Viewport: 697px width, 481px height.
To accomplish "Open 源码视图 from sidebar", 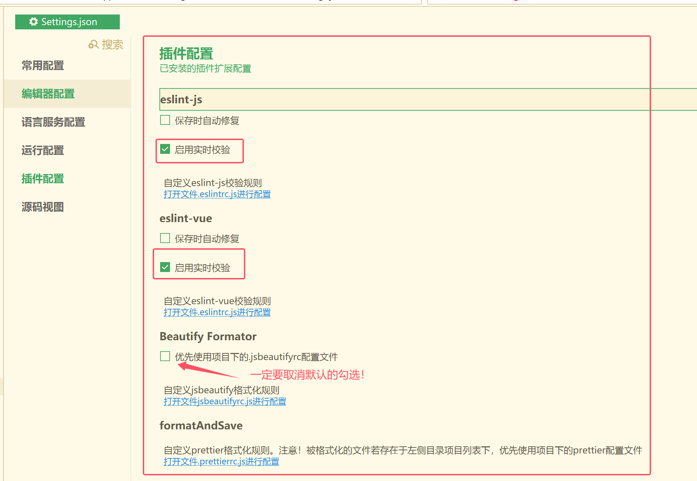I will [x=43, y=207].
